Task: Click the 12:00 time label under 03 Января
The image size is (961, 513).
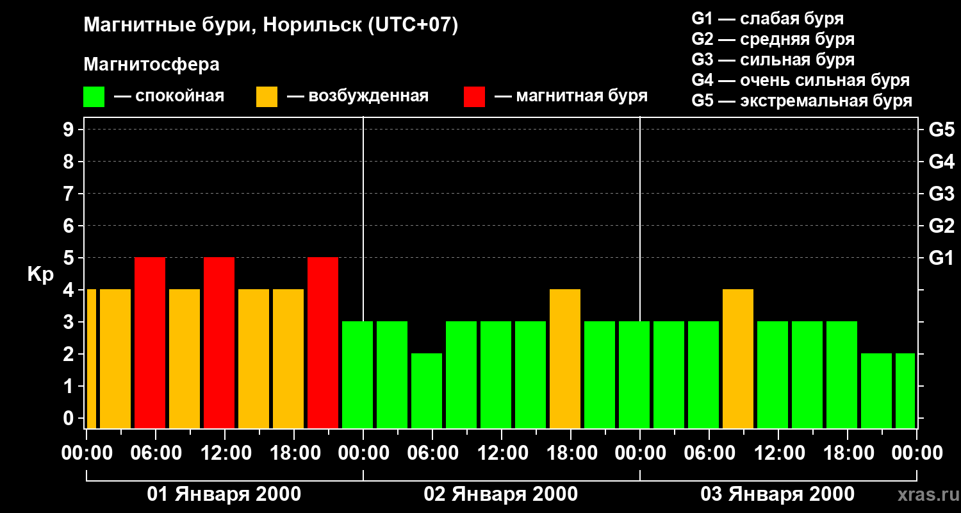Action: (x=778, y=453)
